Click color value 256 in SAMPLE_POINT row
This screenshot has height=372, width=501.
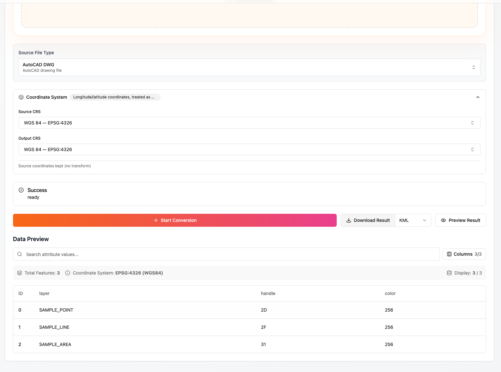tap(389, 310)
